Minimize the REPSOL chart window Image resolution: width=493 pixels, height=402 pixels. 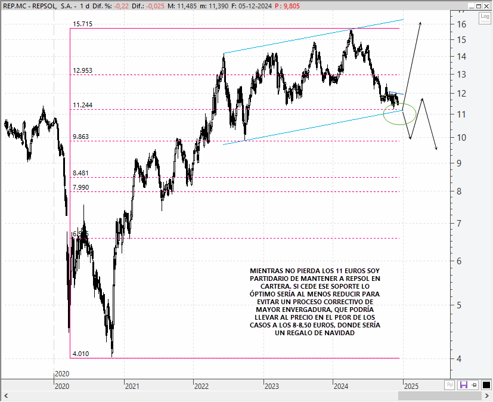472,6
